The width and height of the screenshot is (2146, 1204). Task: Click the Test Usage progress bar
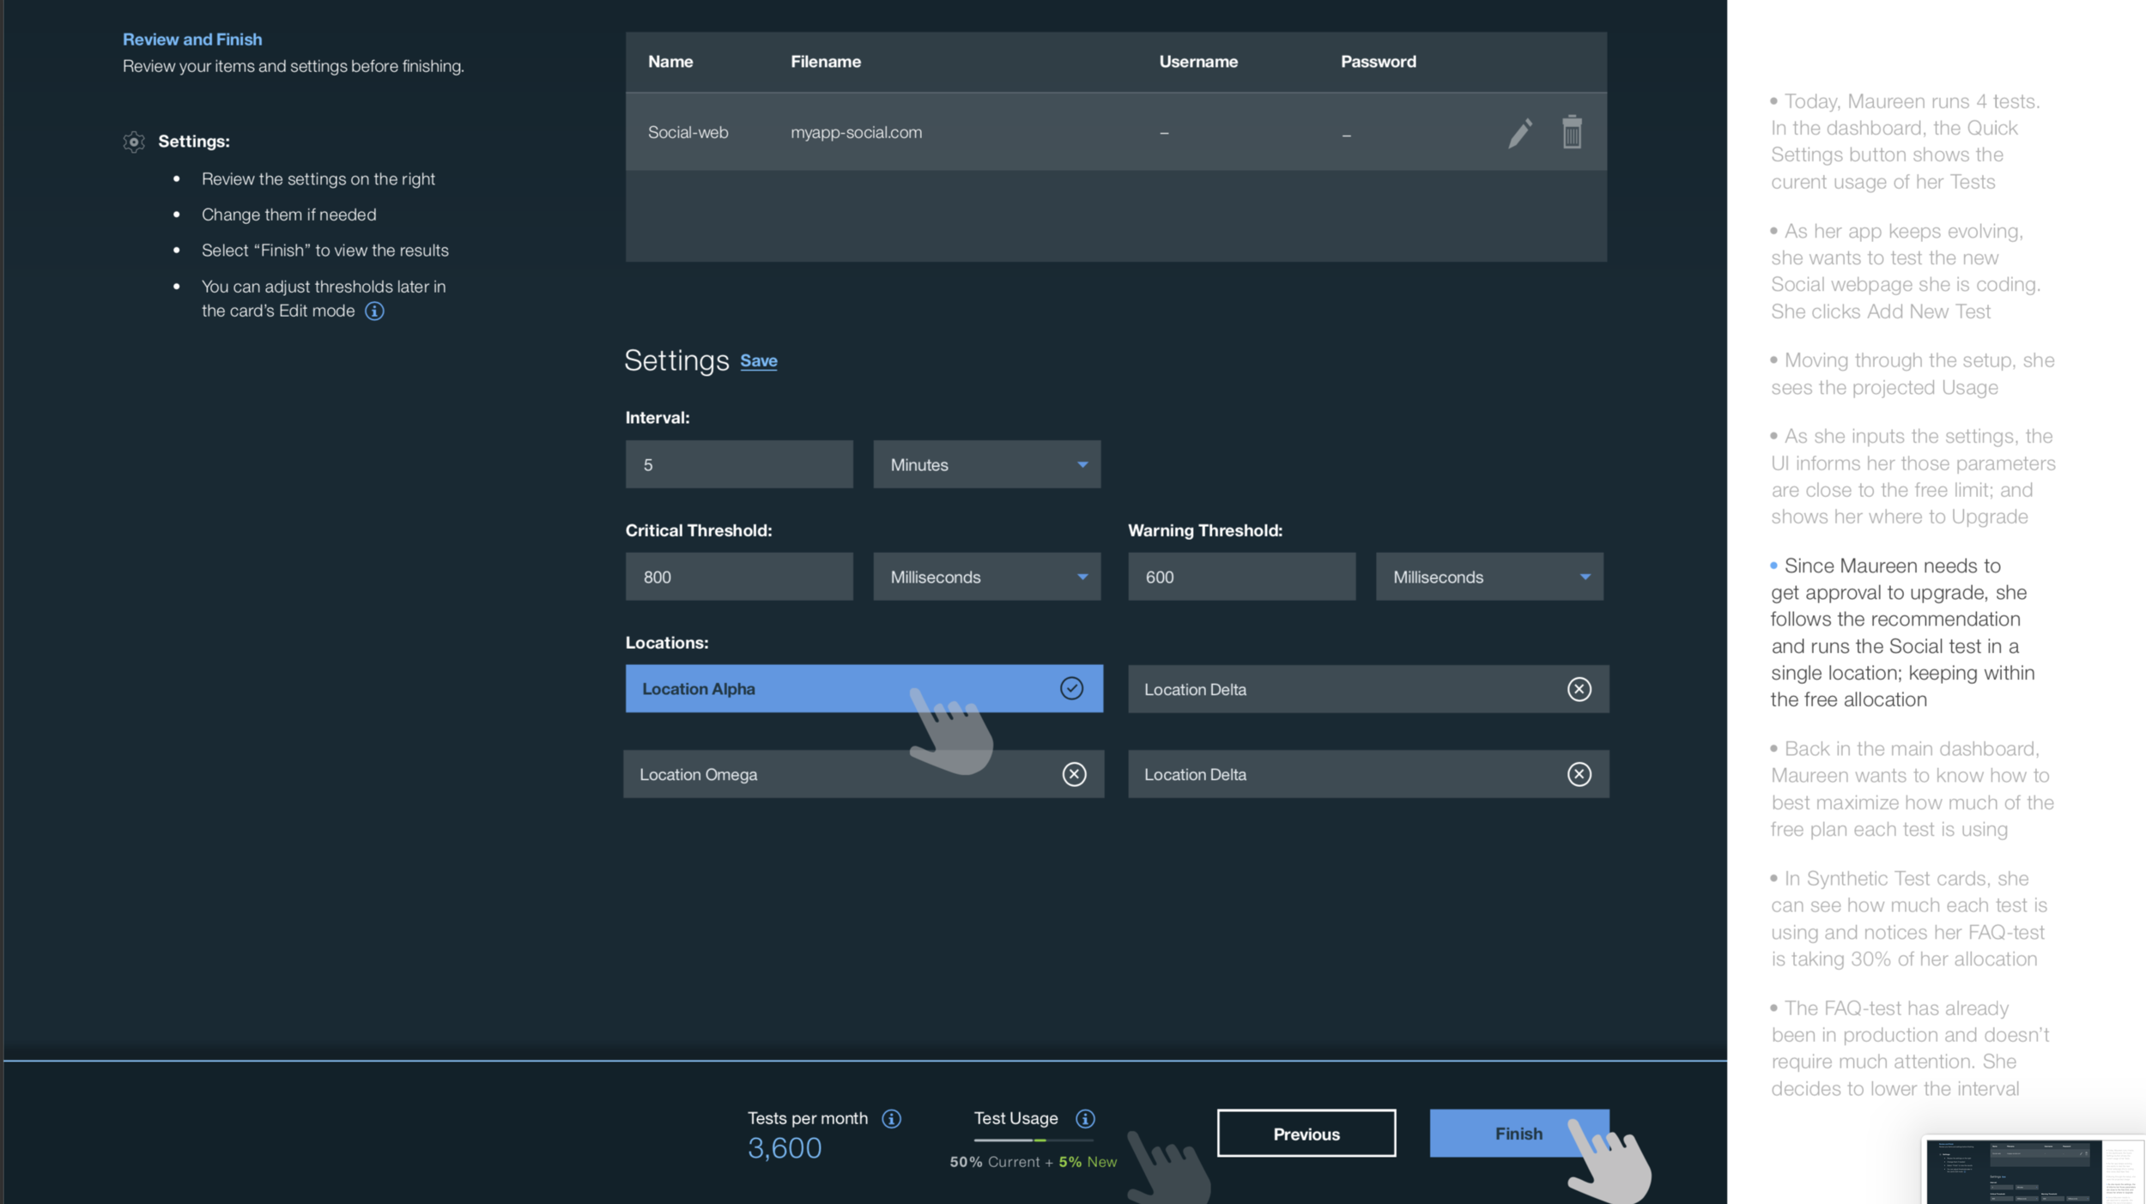1033,1140
